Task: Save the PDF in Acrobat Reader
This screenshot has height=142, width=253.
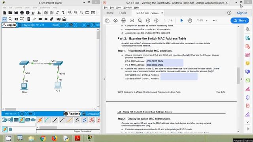Action: (107, 21)
